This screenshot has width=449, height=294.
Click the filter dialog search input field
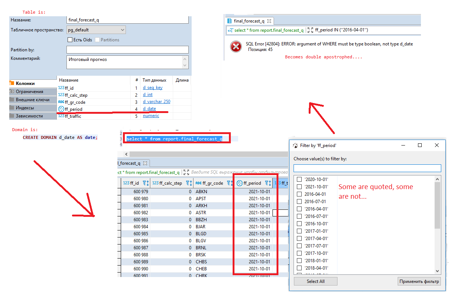[367, 168]
